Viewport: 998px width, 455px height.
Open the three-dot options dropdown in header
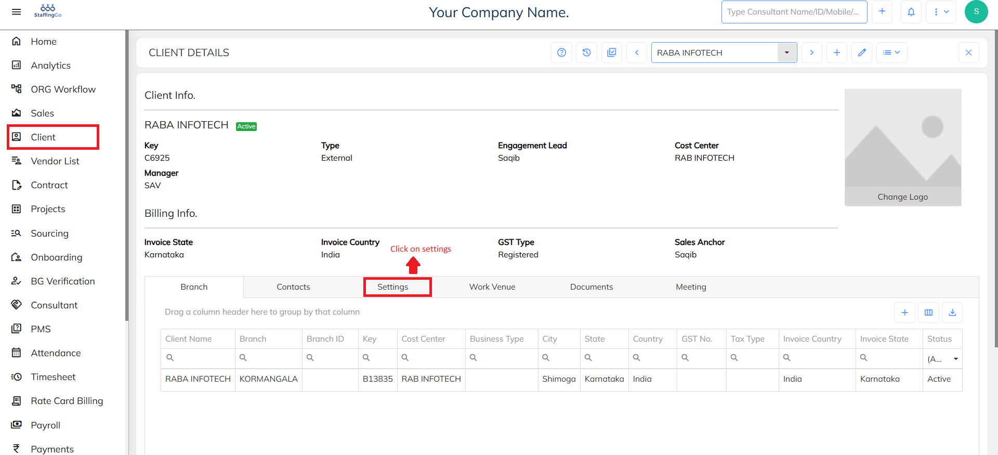(941, 11)
